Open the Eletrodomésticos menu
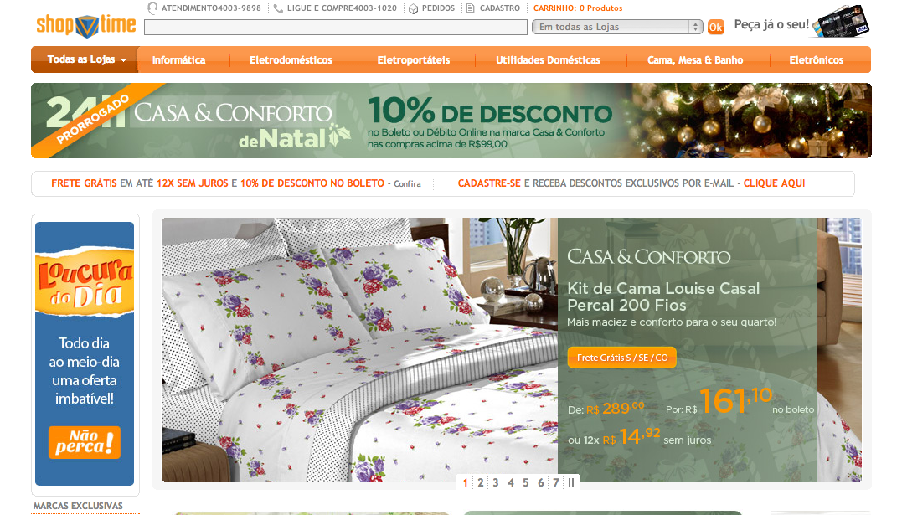The height and width of the screenshot is (515, 902). [291, 59]
